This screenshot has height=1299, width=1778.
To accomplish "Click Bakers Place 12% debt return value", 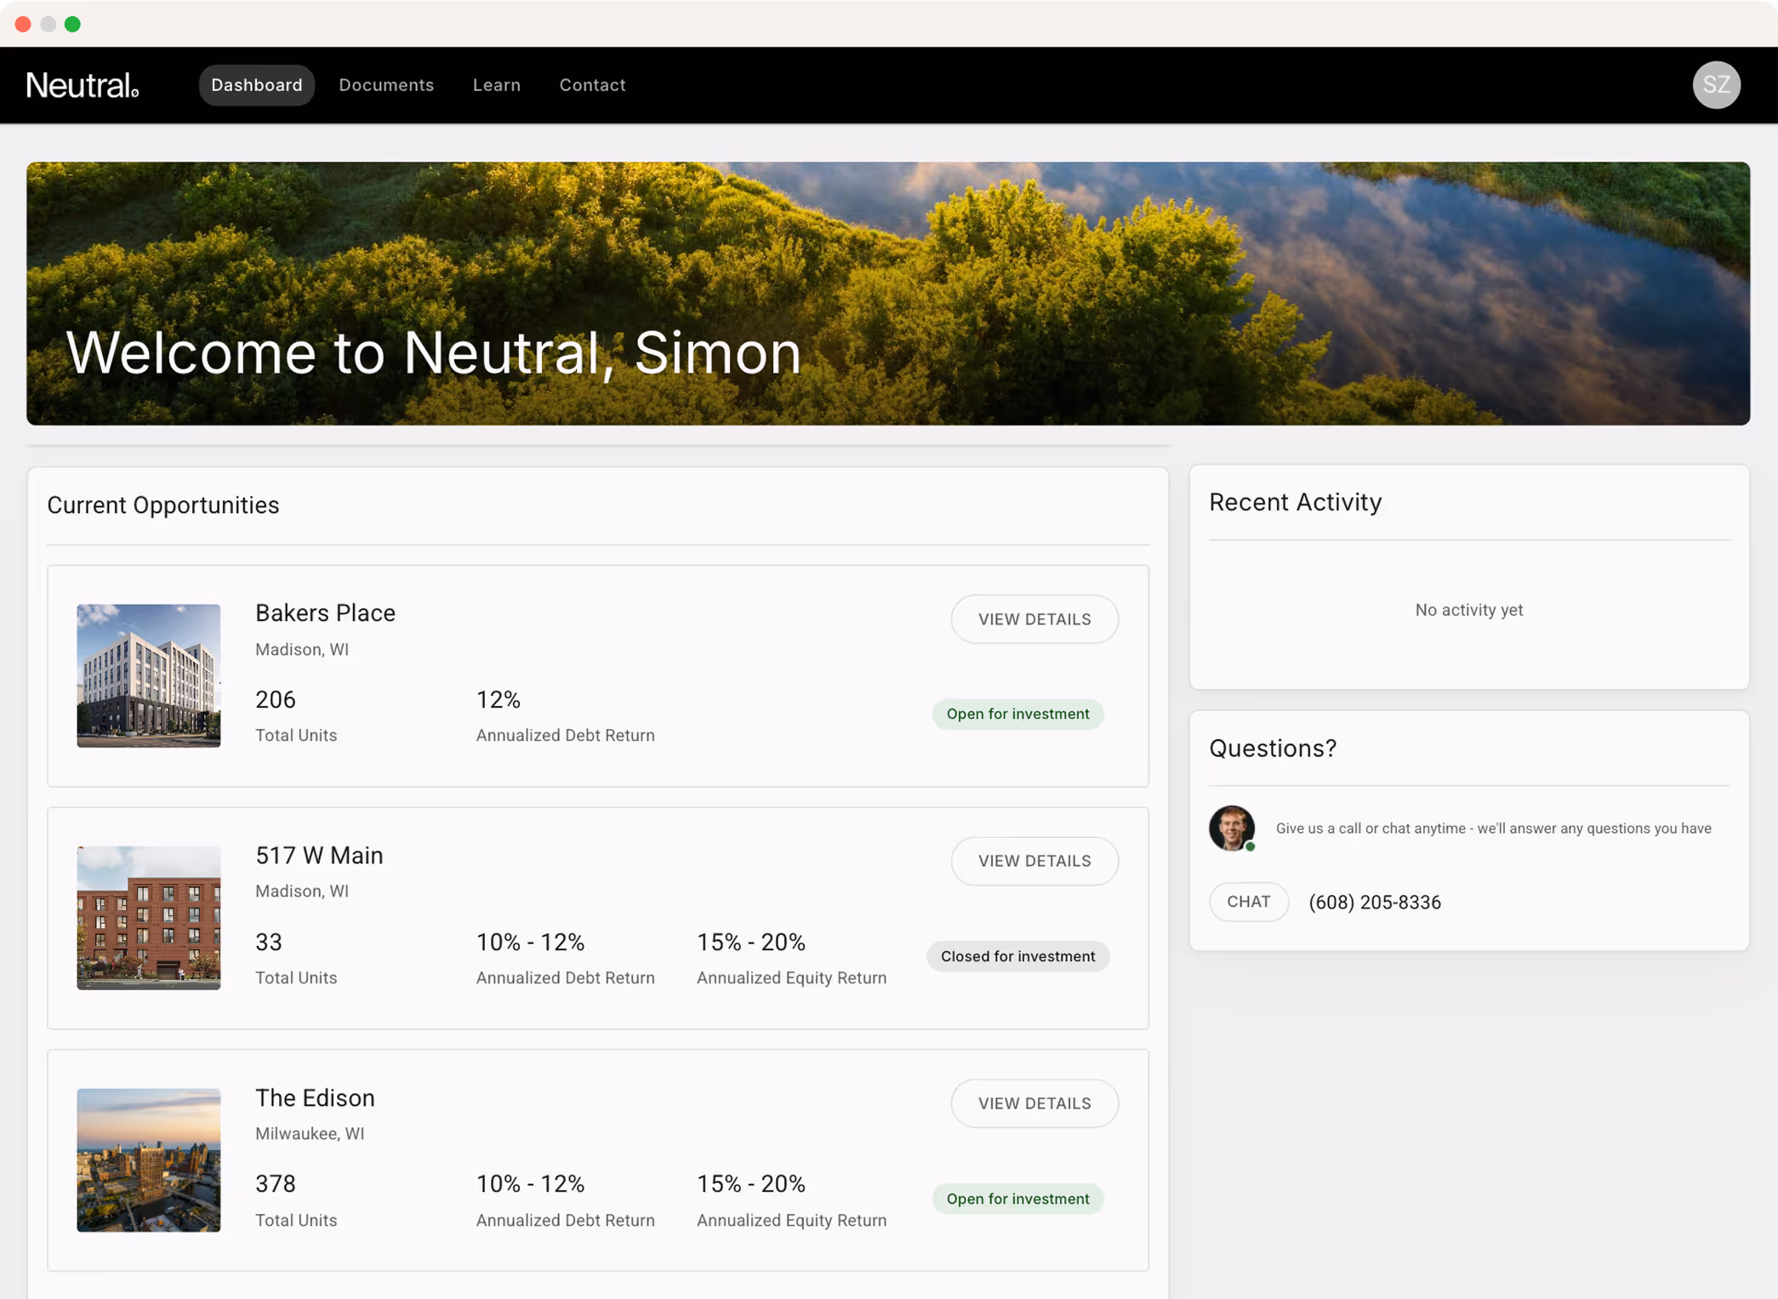I will [x=499, y=700].
